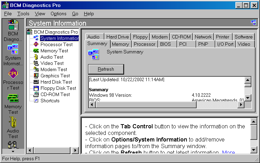260x163 pixels.
Task: Switch to the PCI tab
Action: tap(187, 44)
